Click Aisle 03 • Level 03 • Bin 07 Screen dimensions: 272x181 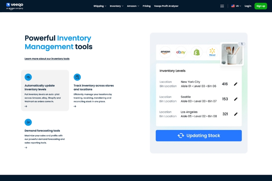click(199, 101)
